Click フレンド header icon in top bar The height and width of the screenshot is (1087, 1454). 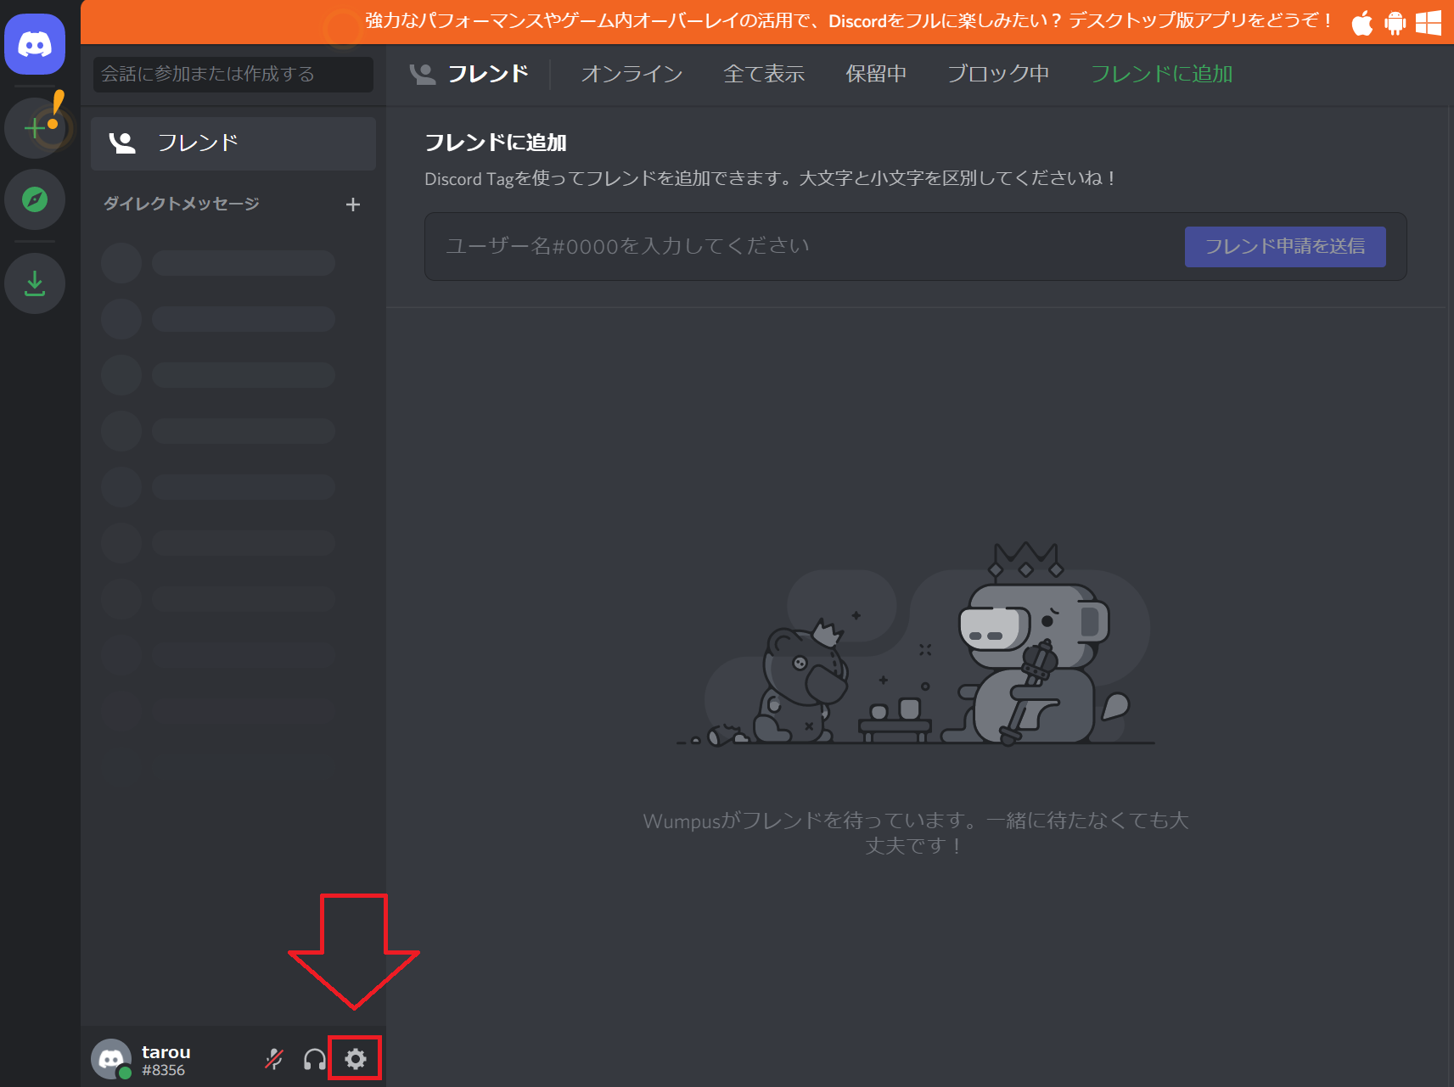[423, 74]
